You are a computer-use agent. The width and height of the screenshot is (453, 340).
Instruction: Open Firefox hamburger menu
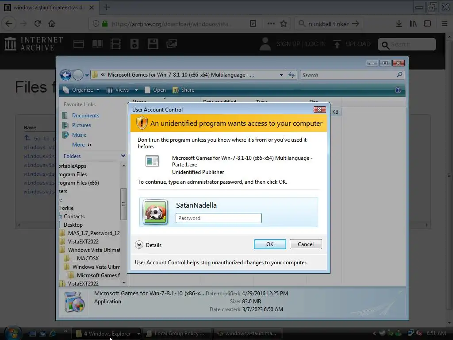(445, 24)
